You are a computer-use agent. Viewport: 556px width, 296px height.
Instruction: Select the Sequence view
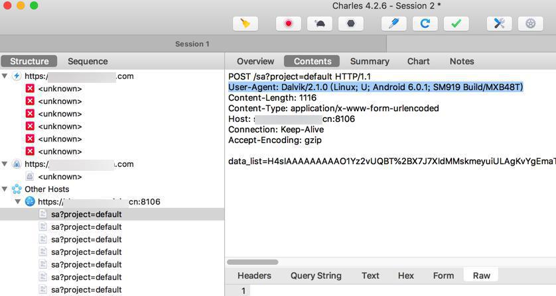[x=88, y=62]
